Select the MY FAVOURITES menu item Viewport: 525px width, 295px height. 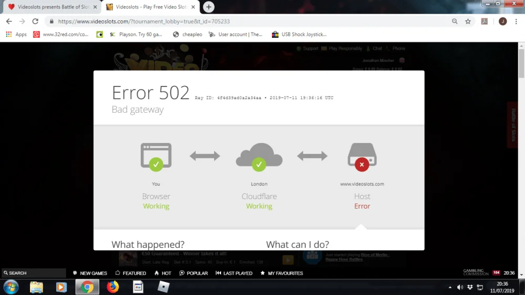[281, 273]
